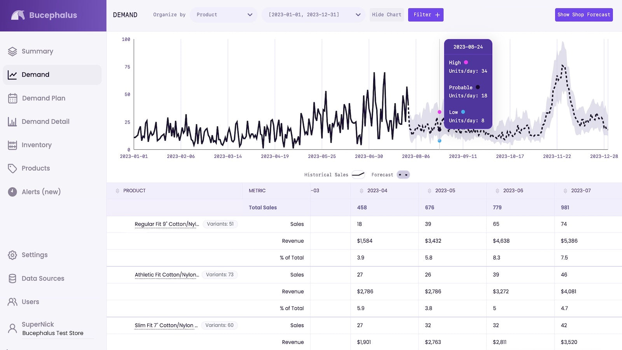Click the Users people icon
The width and height of the screenshot is (622, 350).
[12, 302]
